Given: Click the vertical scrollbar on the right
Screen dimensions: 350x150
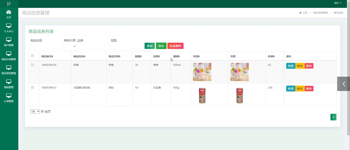Looking at the screenshot, I should coord(348,69).
